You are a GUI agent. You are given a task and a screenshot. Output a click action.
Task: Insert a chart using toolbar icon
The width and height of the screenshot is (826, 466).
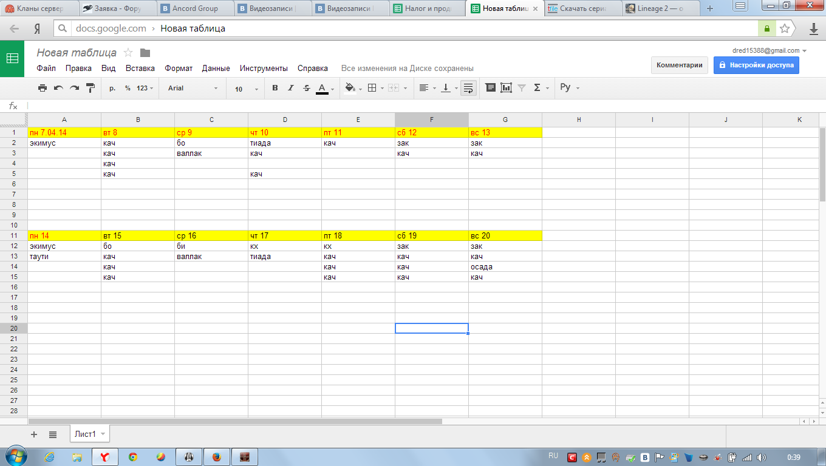coord(506,88)
